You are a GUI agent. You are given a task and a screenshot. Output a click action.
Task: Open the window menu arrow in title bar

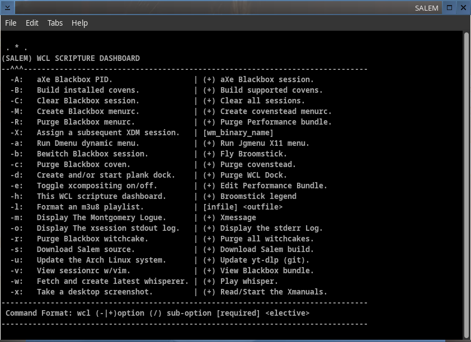click(x=7, y=7)
